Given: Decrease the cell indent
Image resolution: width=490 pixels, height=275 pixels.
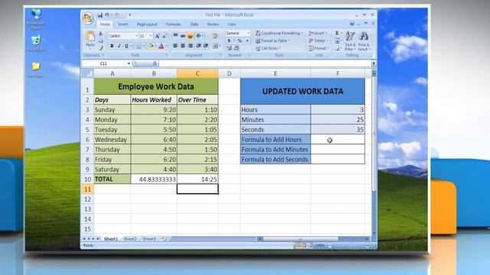Looking at the screenshot, I should (198, 46).
